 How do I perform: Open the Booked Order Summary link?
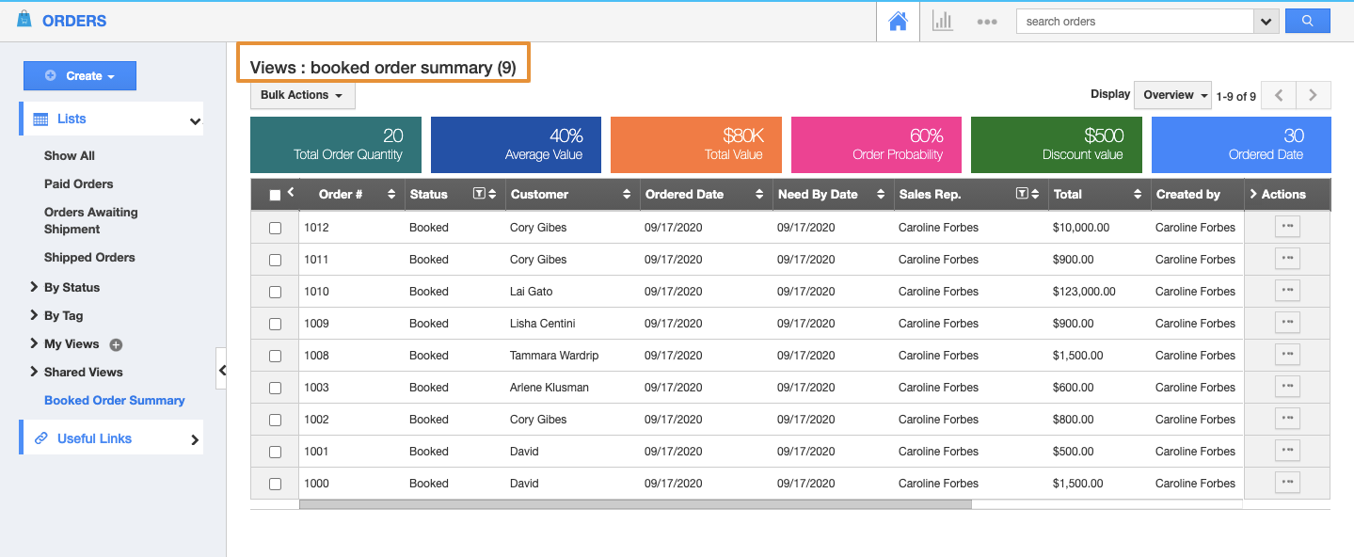pyautogui.click(x=114, y=400)
